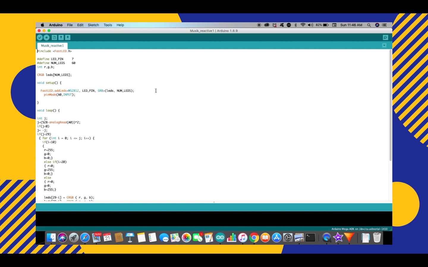Open Launchpad rocket in the Dock

74,238
